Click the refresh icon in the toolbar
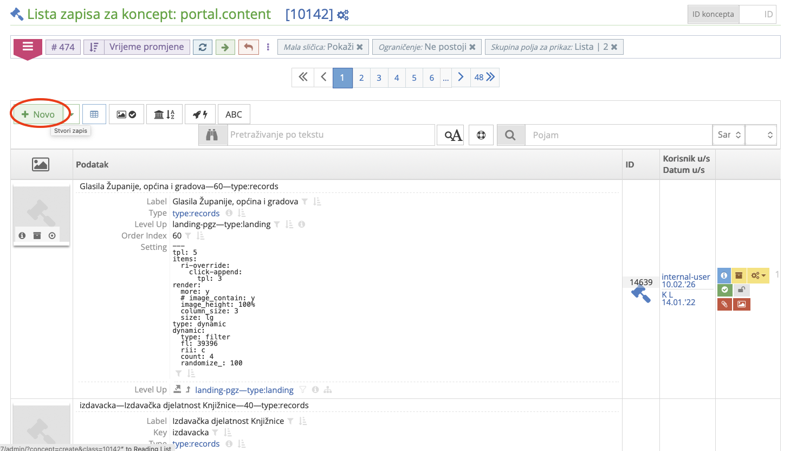This screenshot has height=451, width=790. (x=203, y=47)
